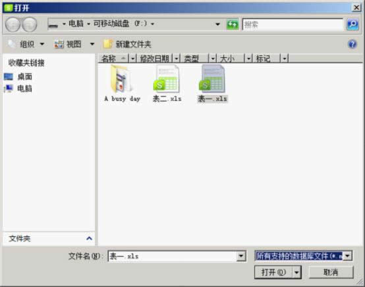
Task: Select the 表二.xls spreadsheet file
Action: (x=167, y=84)
